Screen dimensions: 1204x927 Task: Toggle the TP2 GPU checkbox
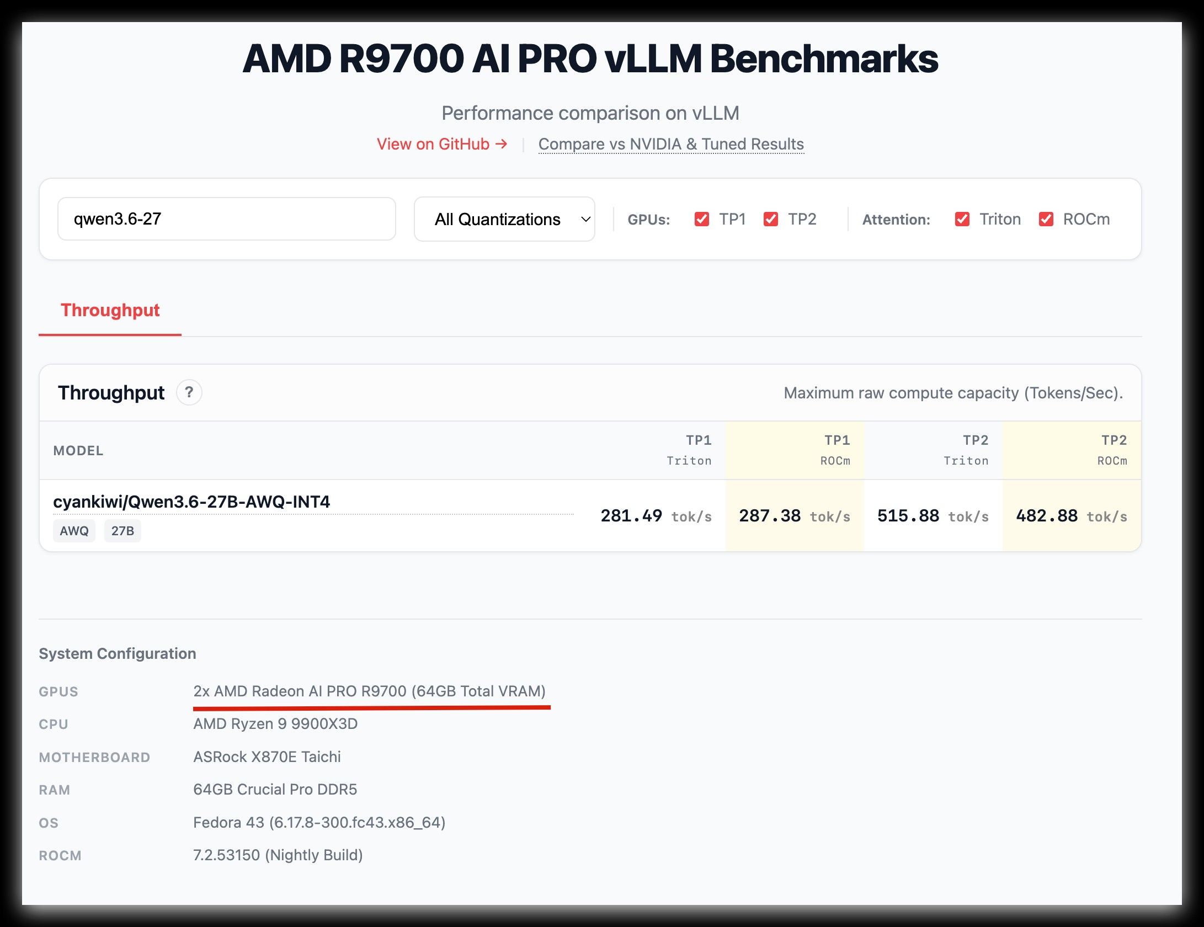coord(771,219)
